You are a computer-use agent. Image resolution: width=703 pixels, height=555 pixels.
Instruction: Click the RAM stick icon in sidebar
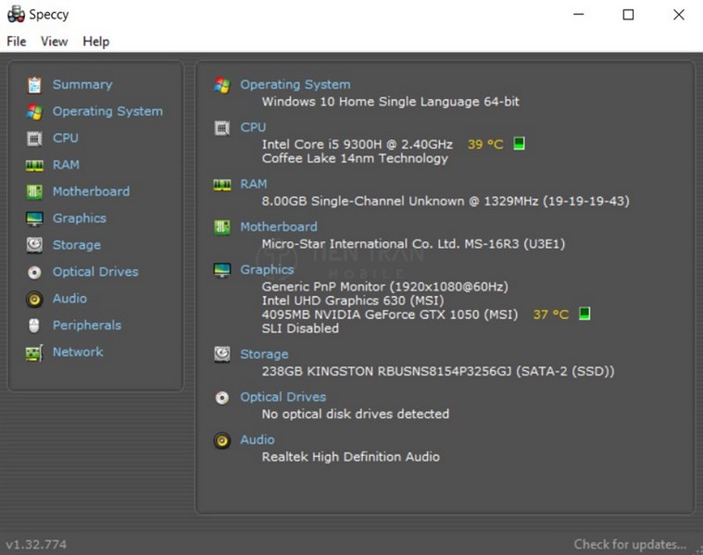(x=34, y=166)
